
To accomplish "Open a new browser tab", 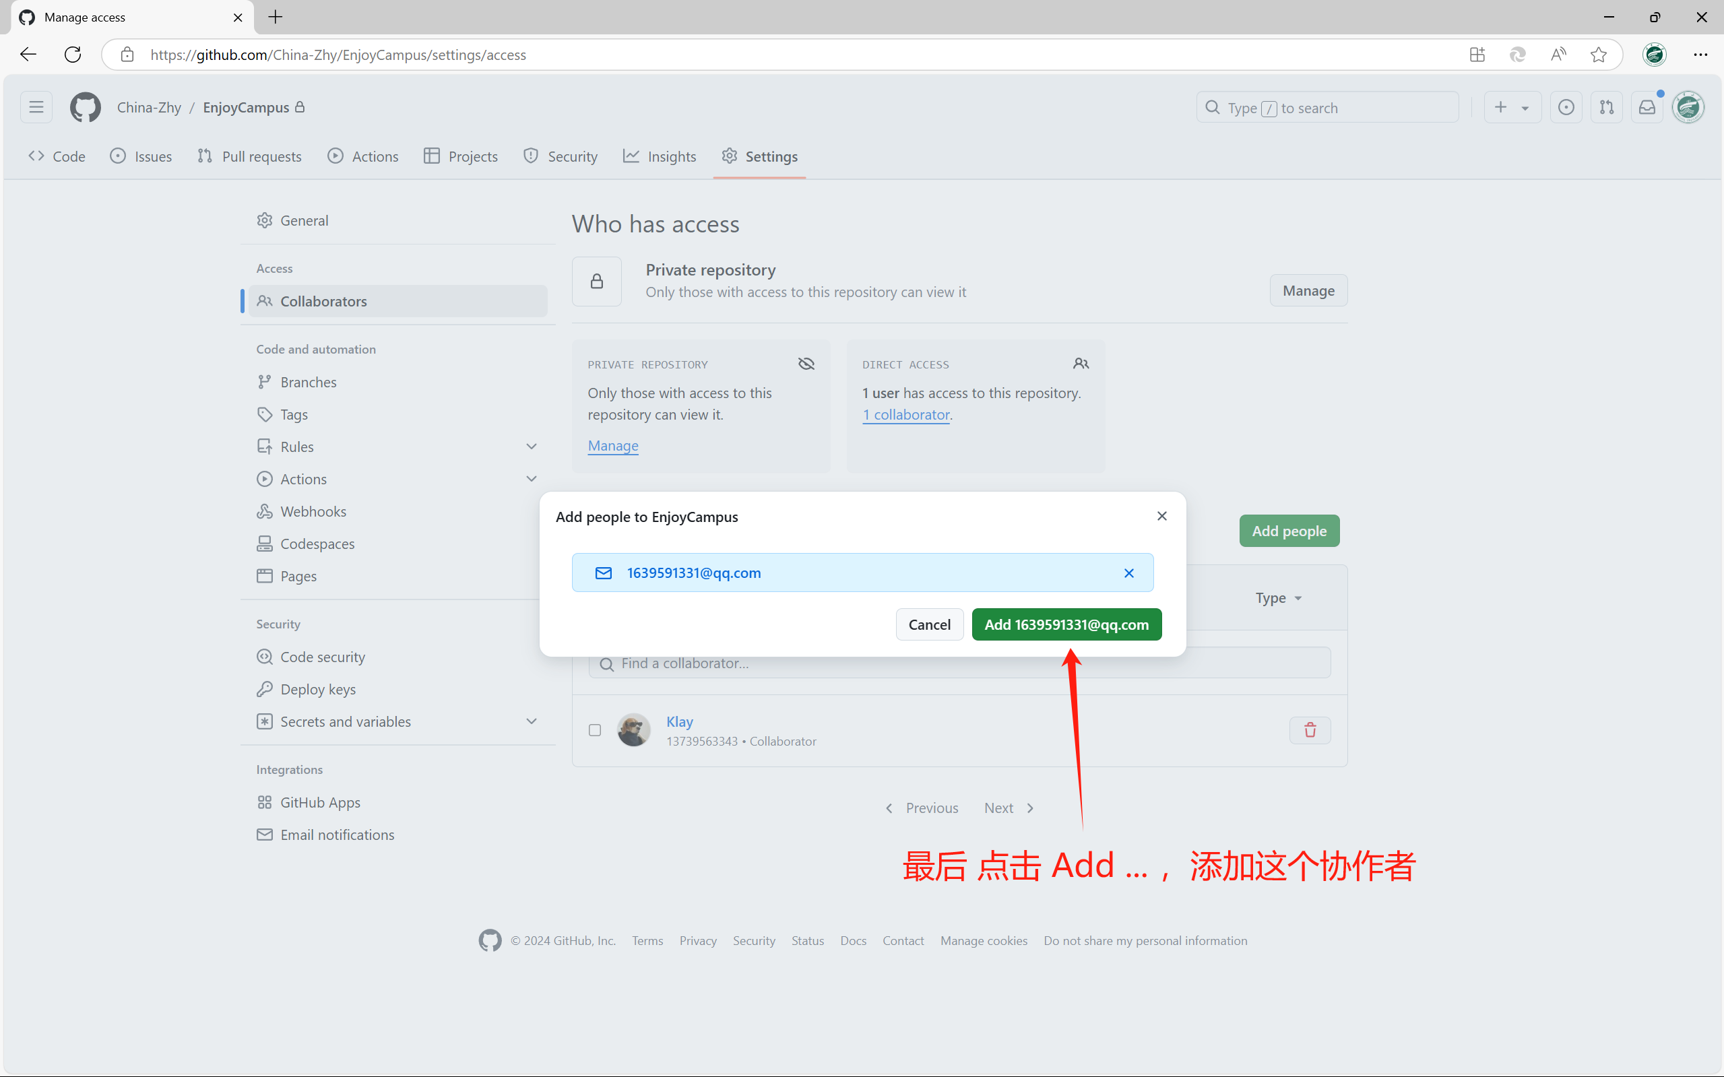I will (276, 17).
